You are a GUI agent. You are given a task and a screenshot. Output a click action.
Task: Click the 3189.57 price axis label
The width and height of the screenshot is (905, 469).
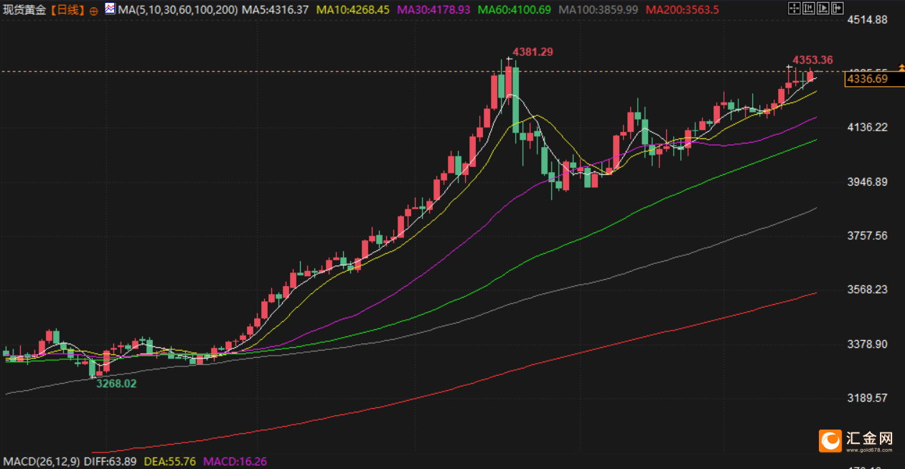click(868, 398)
